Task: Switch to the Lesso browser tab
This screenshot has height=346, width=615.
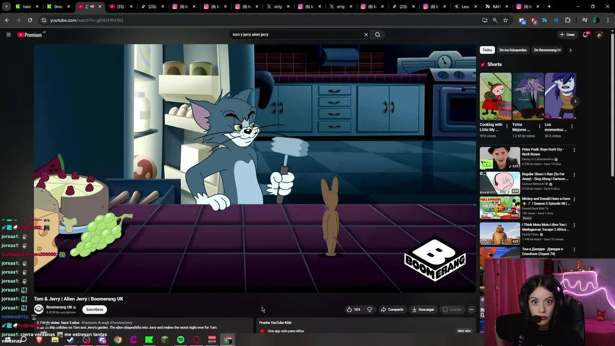Action: coord(465,7)
